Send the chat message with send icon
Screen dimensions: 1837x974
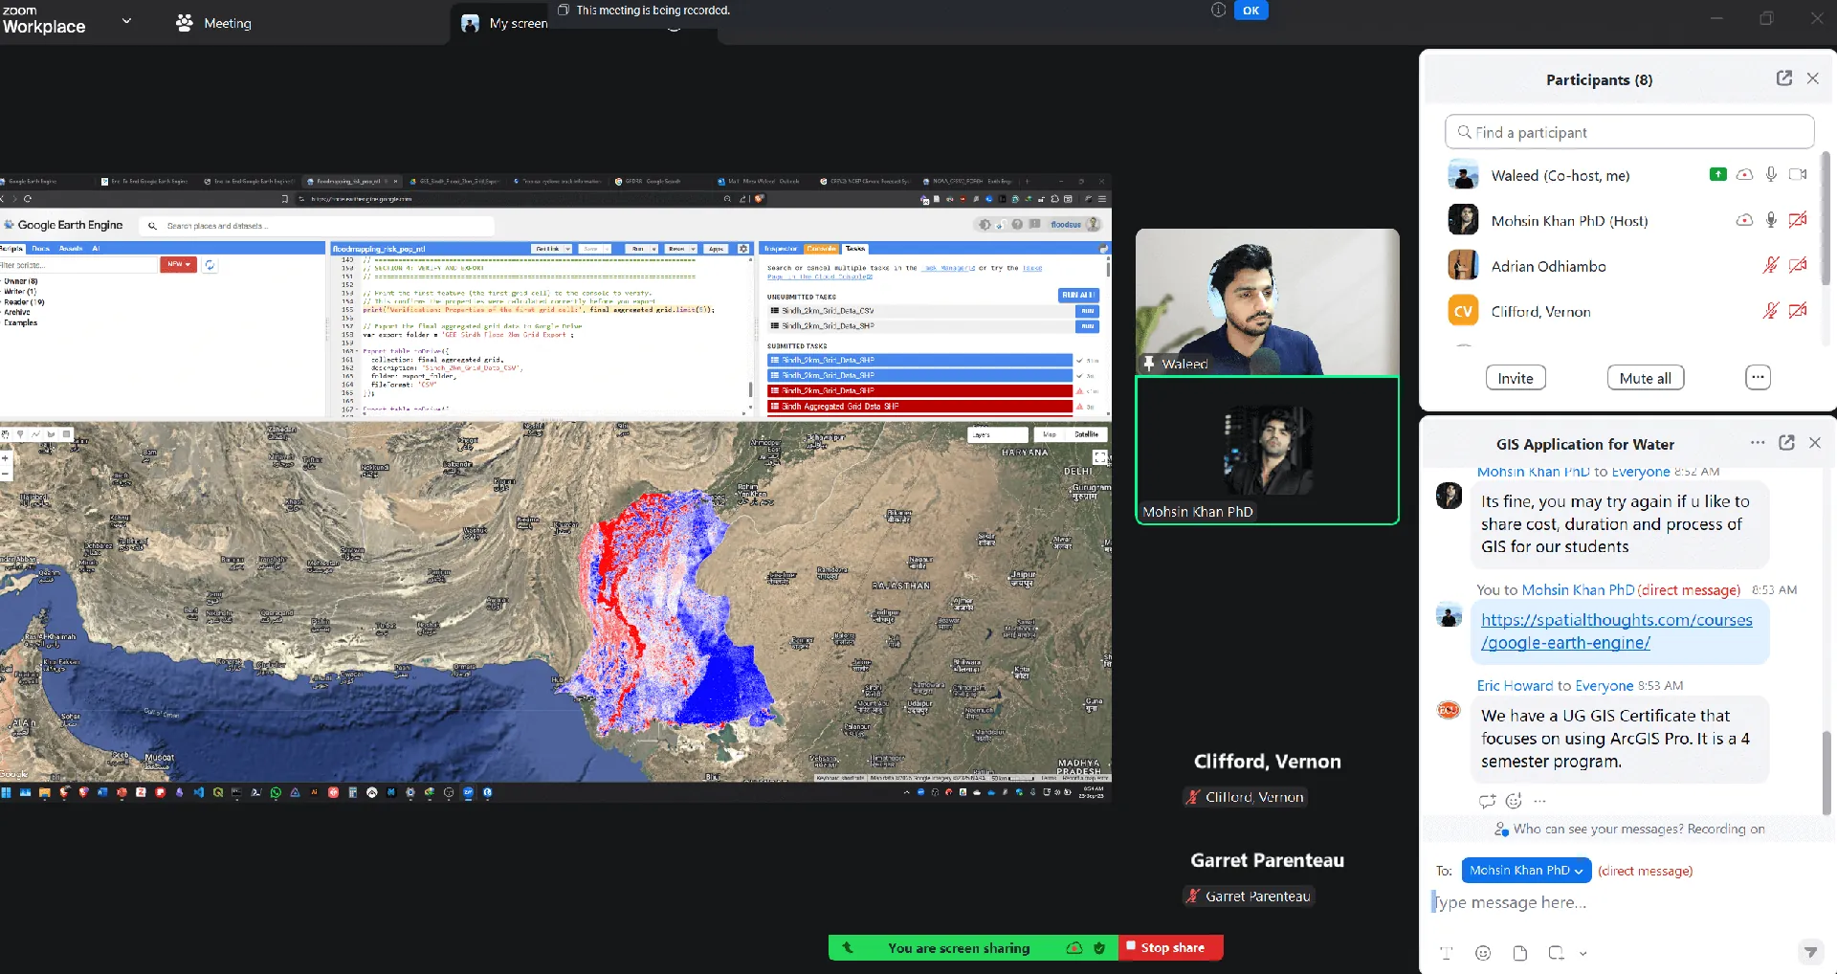pyautogui.click(x=1809, y=952)
